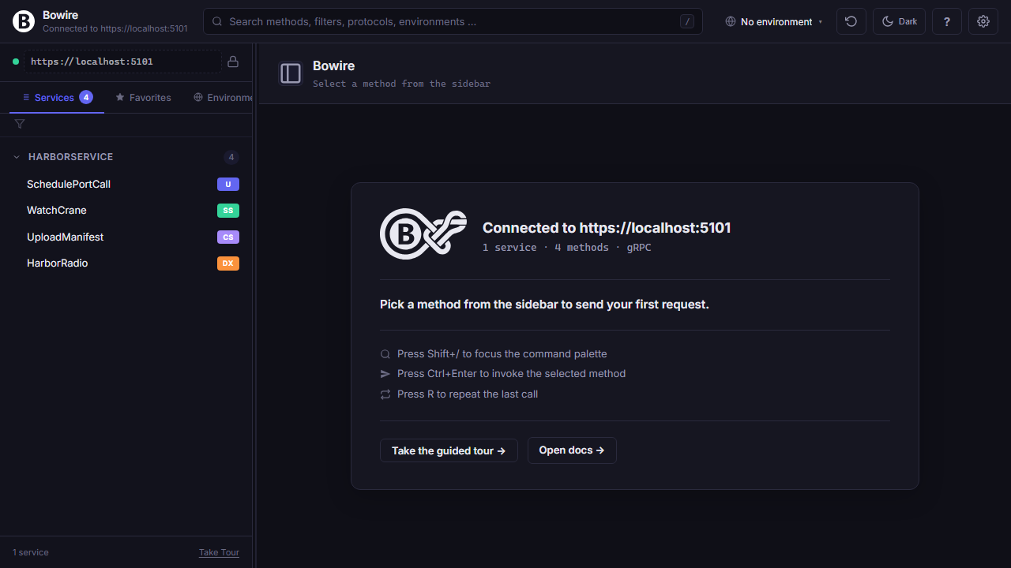1011x568 pixels.
Task: Click the HARBORSERVICE method count badge
Action: [x=231, y=157]
